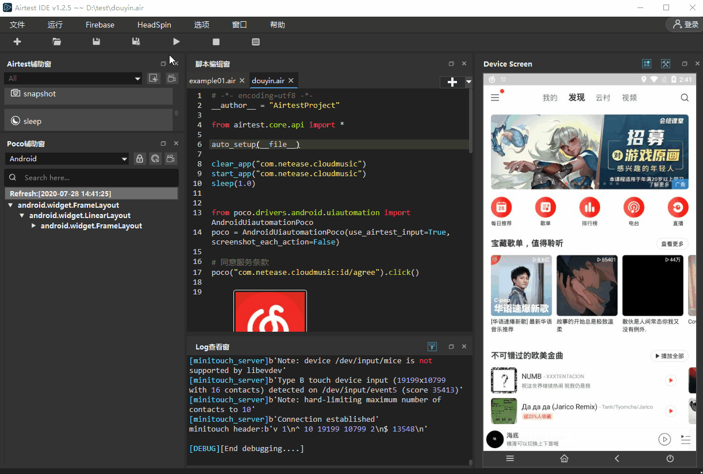Switch to the douyin.air tab
Image resolution: width=703 pixels, height=474 pixels.
pyautogui.click(x=268, y=81)
